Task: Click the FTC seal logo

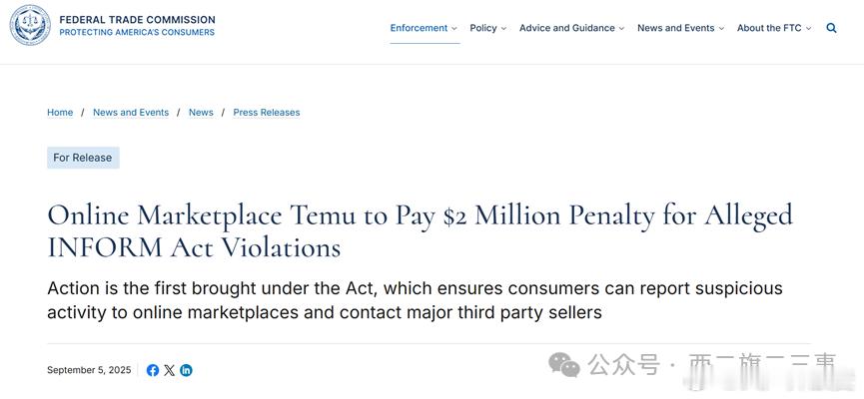Action: point(30,25)
